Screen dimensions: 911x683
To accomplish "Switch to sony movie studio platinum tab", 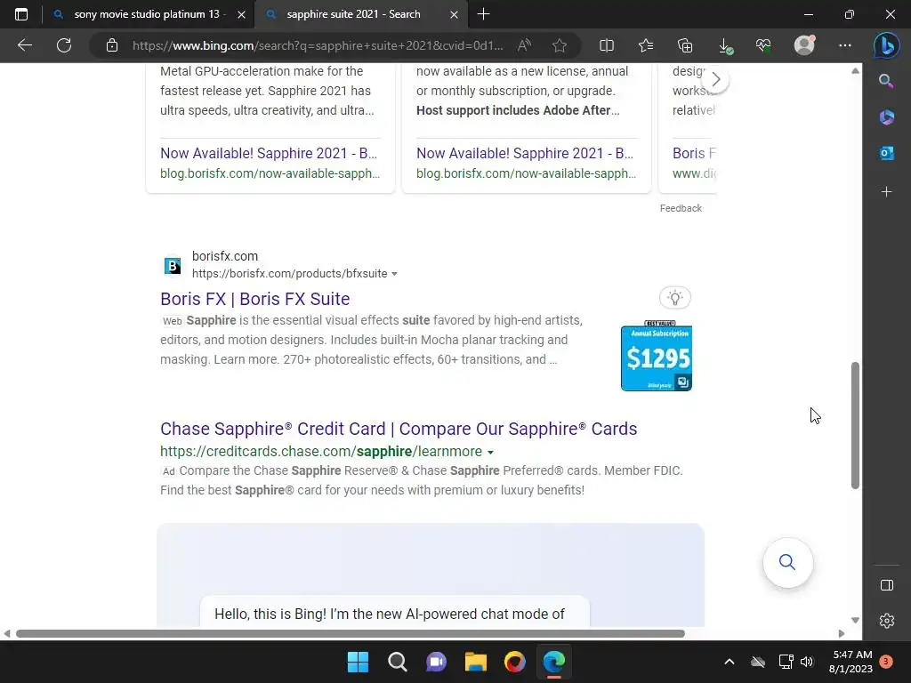I will (x=149, y=14).
